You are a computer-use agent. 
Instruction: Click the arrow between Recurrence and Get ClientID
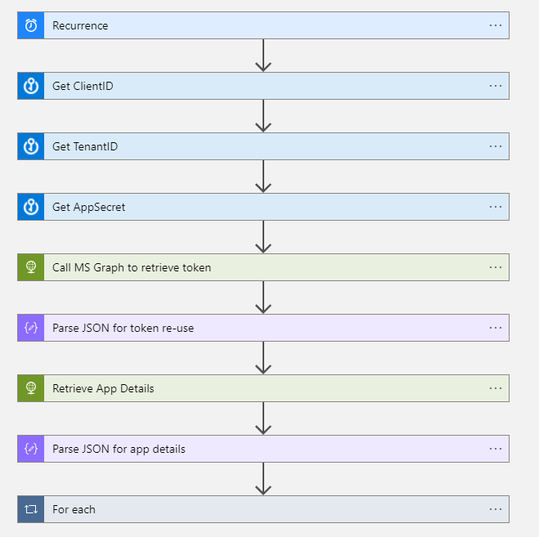click(x=263, y=56)
